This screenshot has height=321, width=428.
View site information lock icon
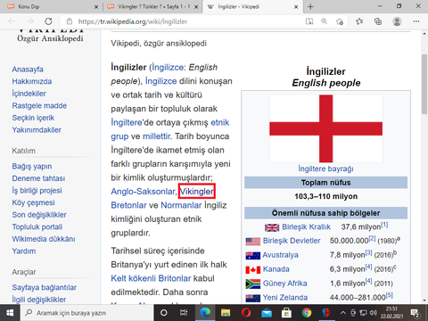[x=70, y=21]
